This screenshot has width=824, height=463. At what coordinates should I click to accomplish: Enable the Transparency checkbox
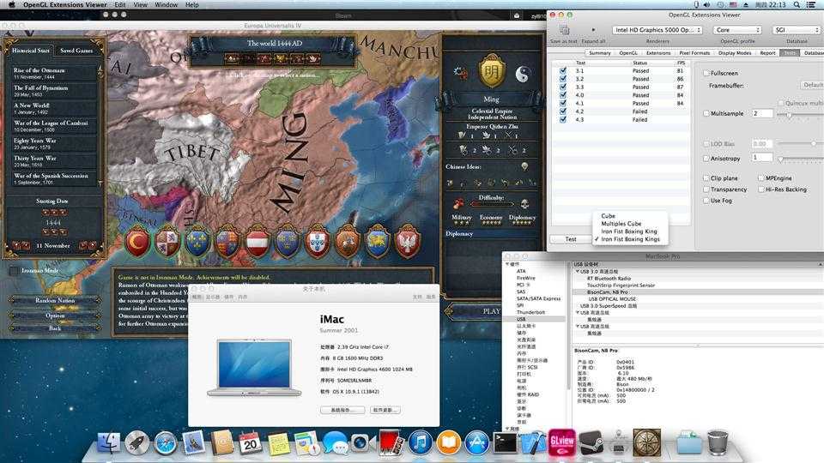click(706, 189)
